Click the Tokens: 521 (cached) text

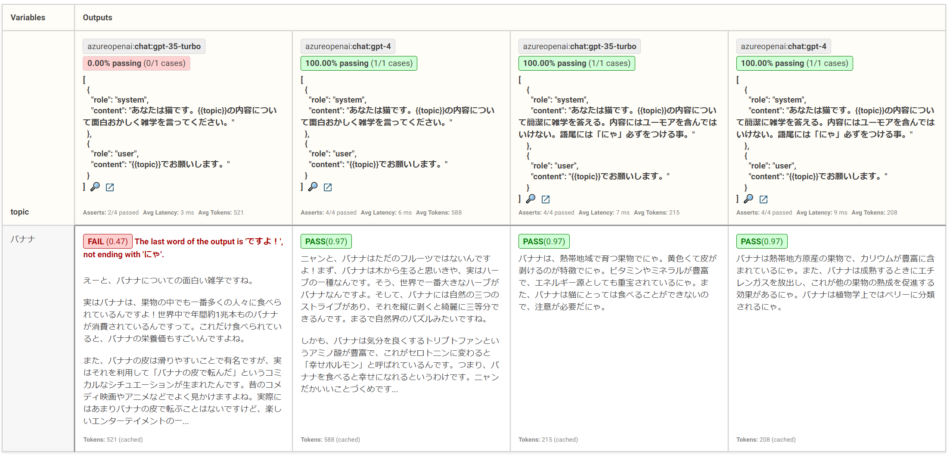(x=113, y=439)
